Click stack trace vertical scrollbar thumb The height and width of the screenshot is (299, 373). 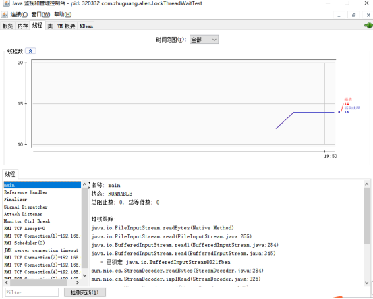click(366, 215)
